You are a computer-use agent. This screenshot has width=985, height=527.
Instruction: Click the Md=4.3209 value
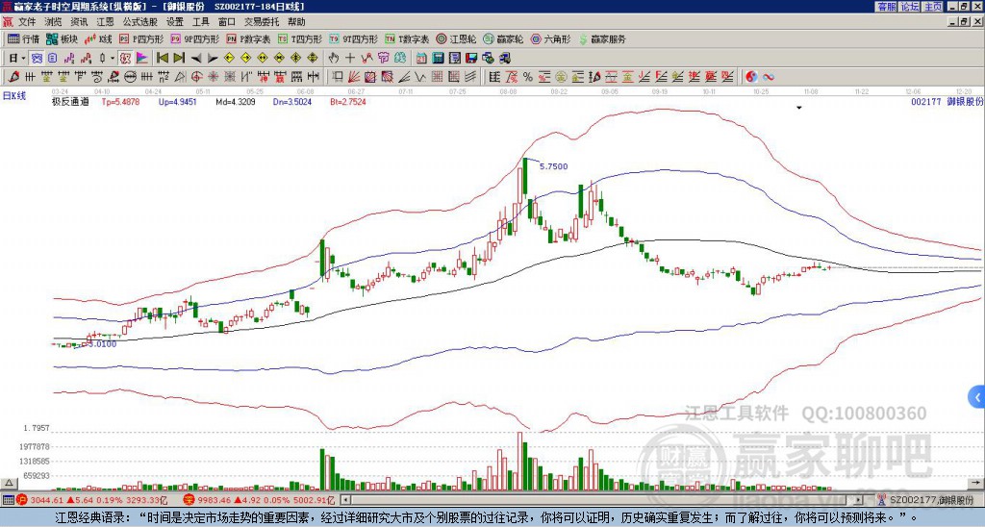pyautogui.click(x=236, y=101)
